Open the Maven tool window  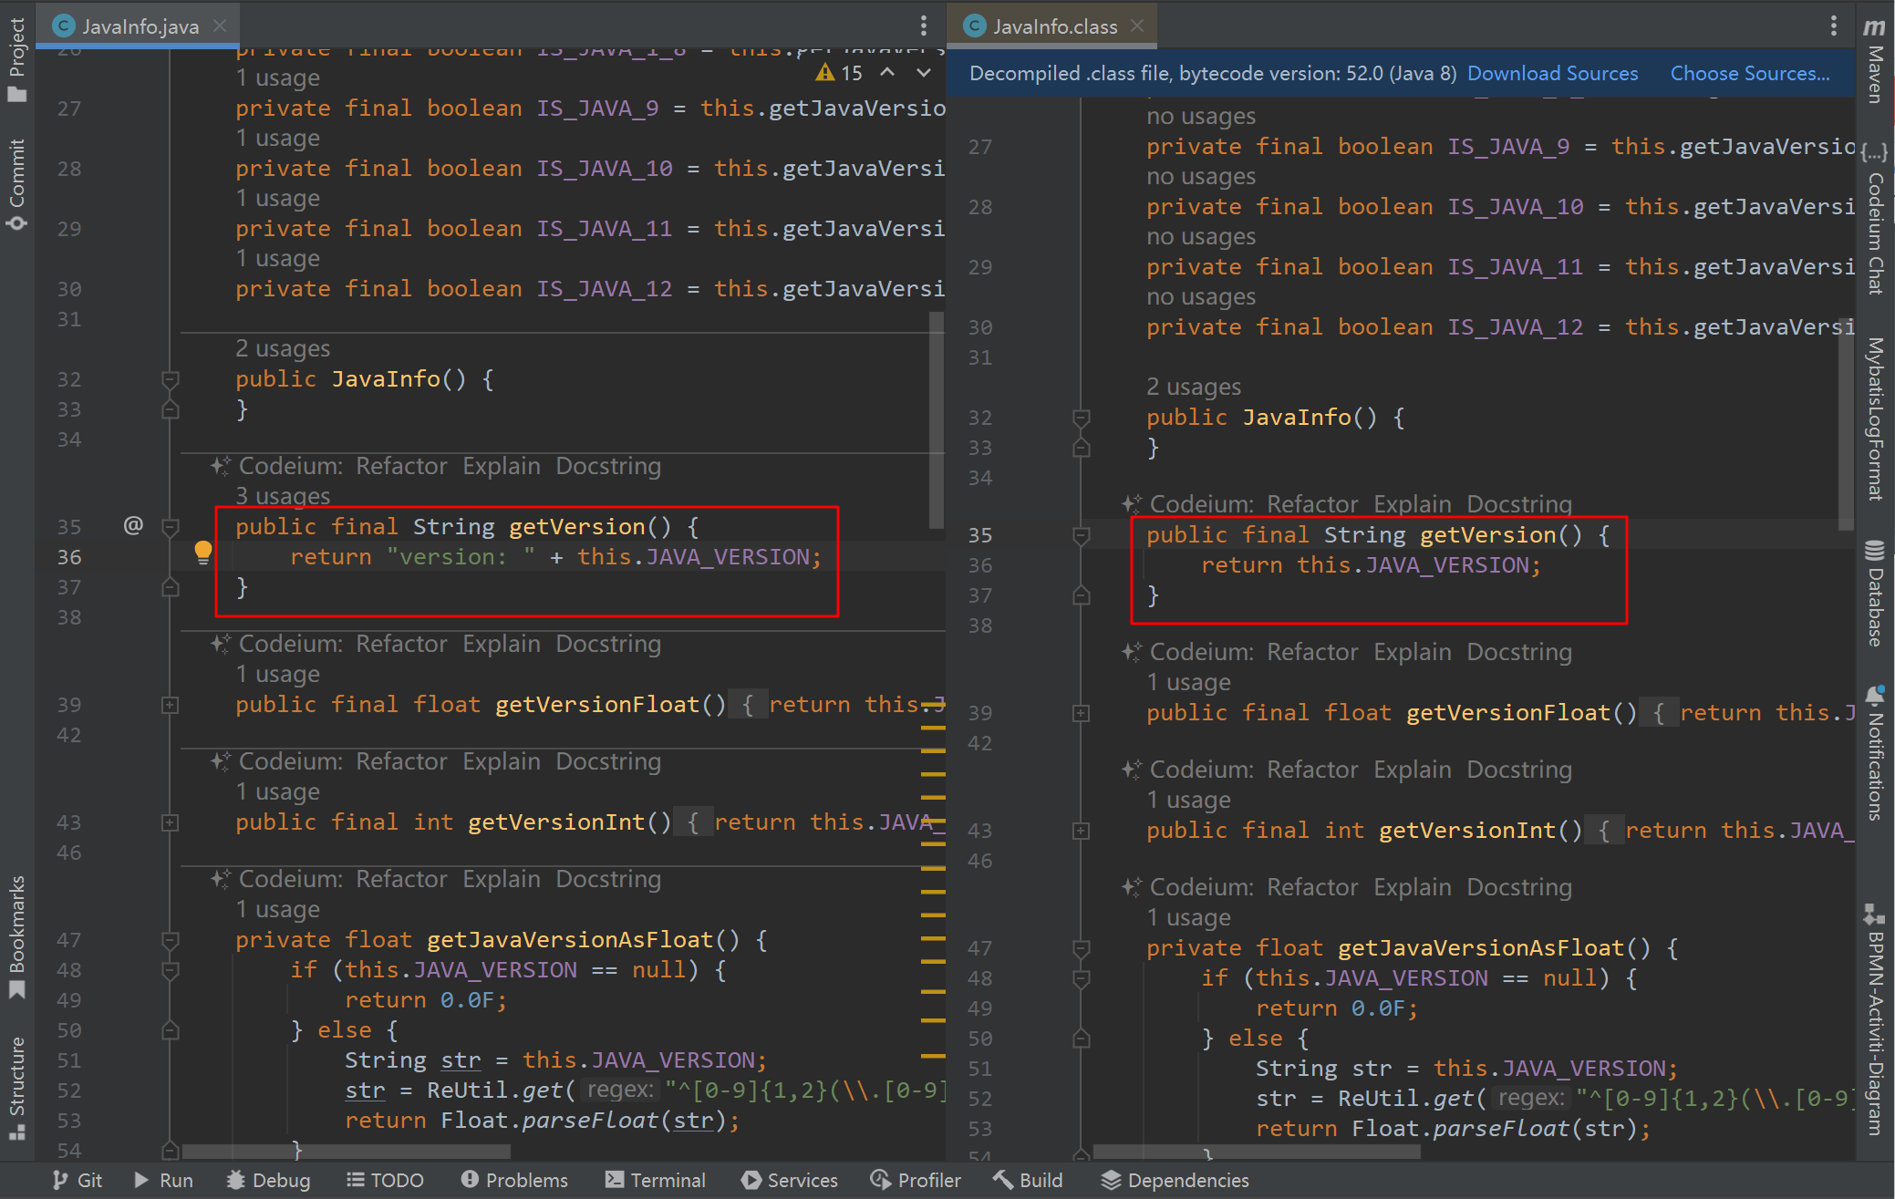pyautogui.click(x=1875, y=60)
